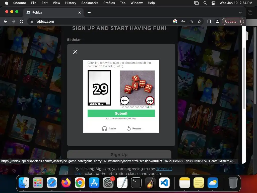257x193 pixels.
Task: Open the Trash in the dock
Action: coord(233,183)
